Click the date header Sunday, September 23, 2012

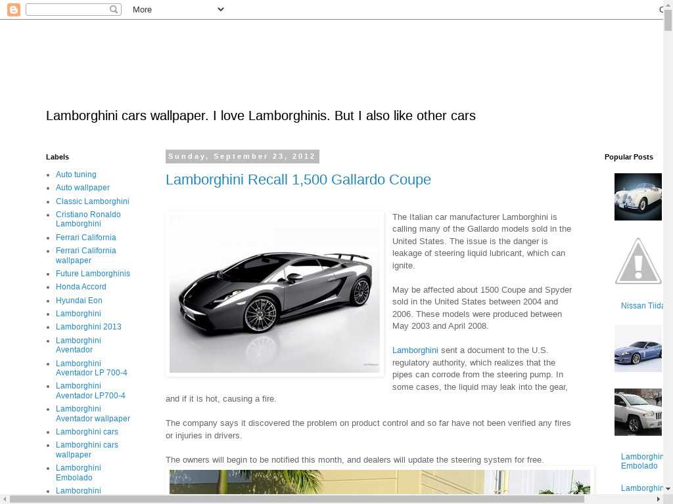coord(242,156)
